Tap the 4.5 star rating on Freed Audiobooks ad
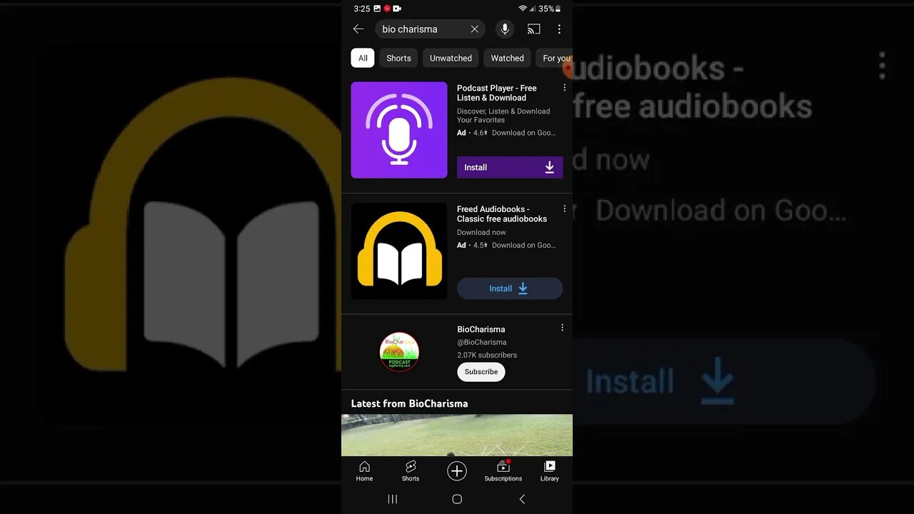Screen dimensions: 914x514 [480, 246]
